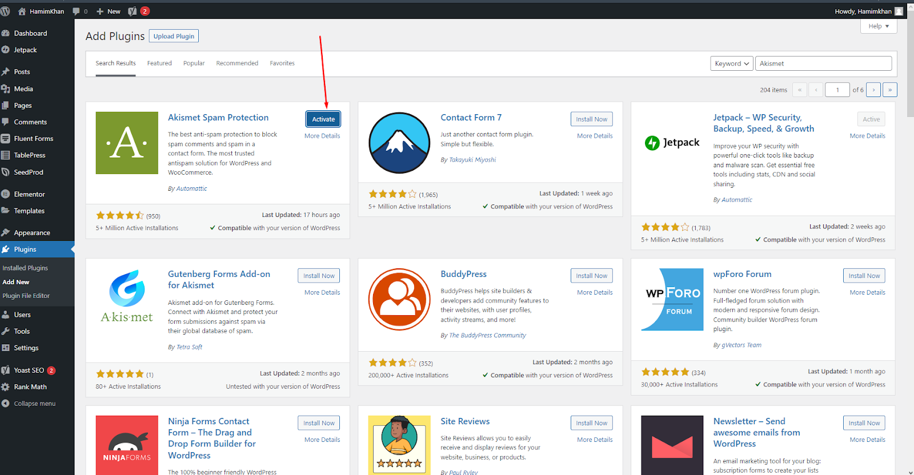Click the New plus icon in admin bar
The width and height of the screenshot is (914, 475).
click(x=100, y=11)
